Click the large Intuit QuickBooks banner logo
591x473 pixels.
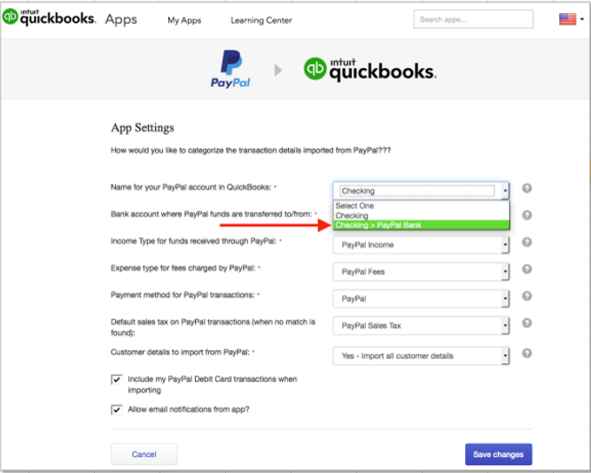(x=370, y=70)
